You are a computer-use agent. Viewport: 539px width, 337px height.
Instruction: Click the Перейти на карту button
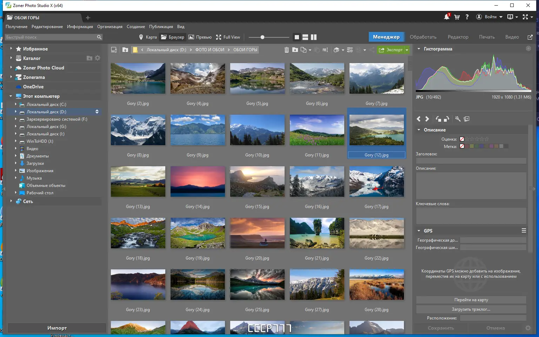[471, 299]
